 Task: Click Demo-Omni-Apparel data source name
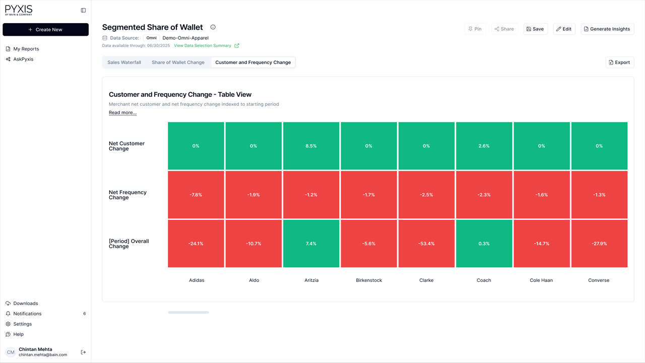pos(185,38)
